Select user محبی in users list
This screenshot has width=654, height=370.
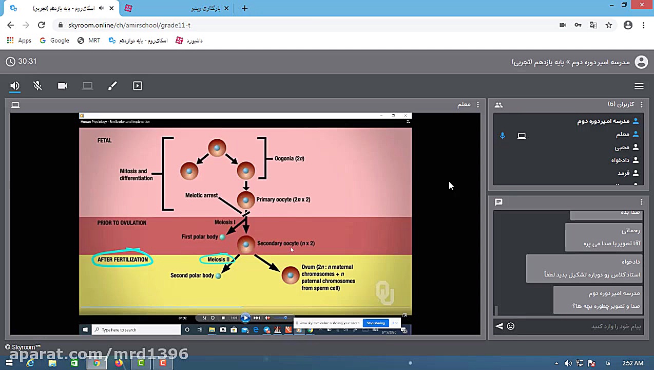[x=568, y=147]
